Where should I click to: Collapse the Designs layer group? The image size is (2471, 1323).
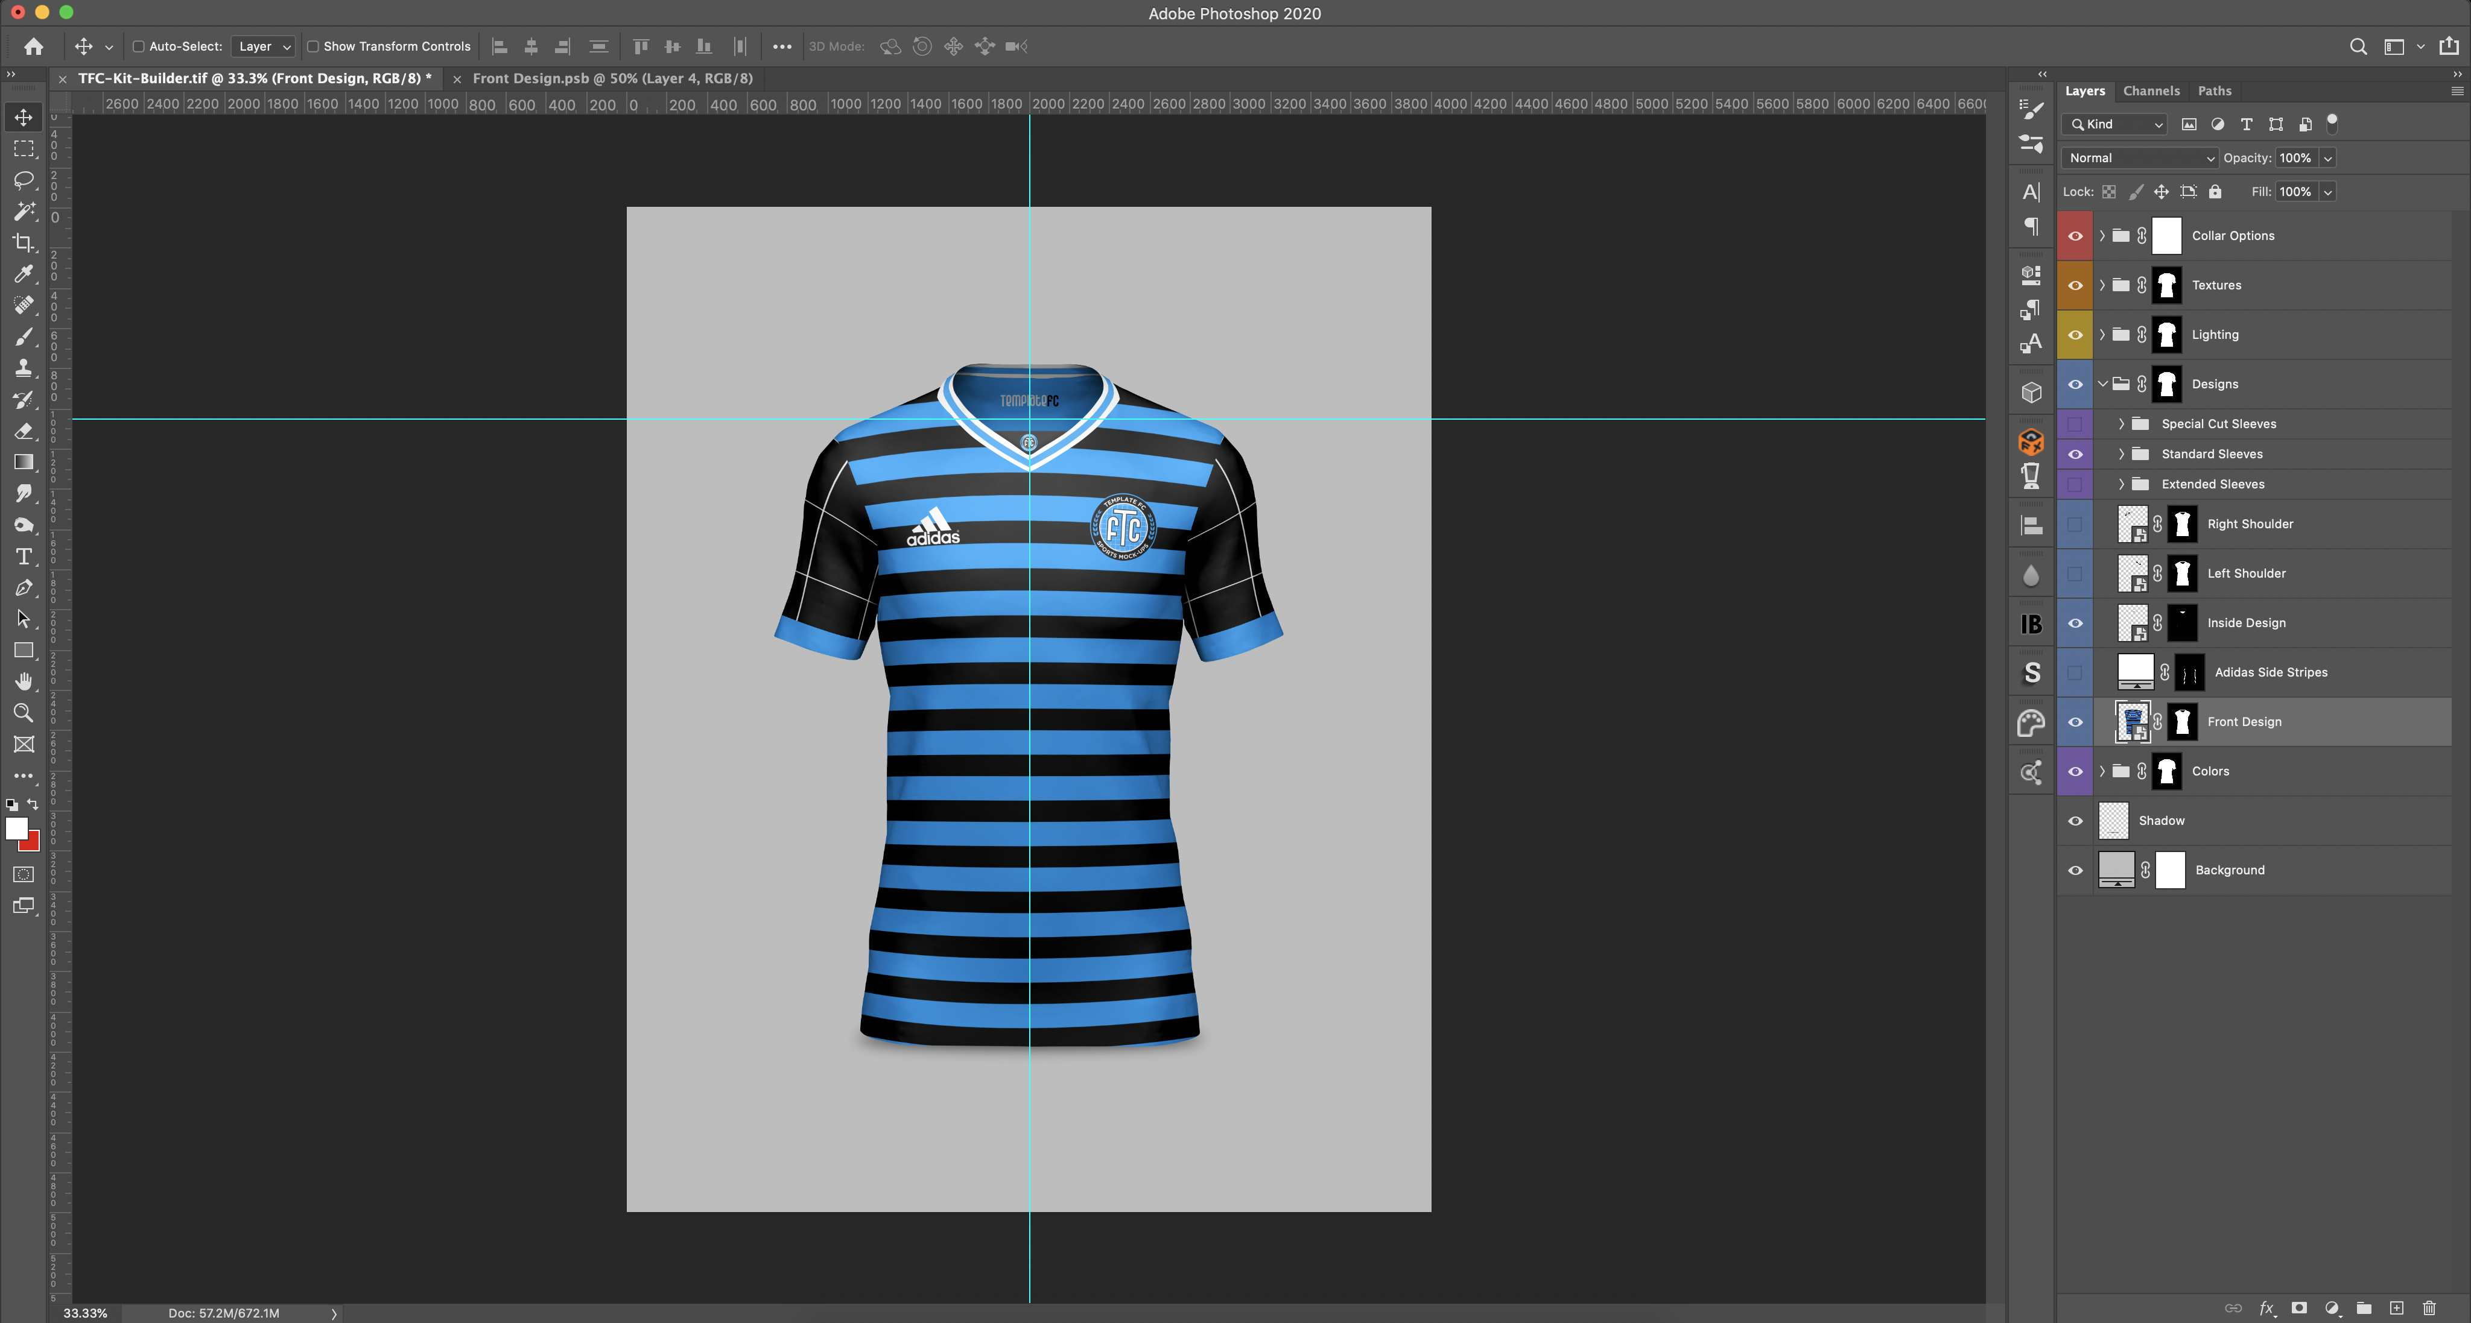pos(2102,384)
